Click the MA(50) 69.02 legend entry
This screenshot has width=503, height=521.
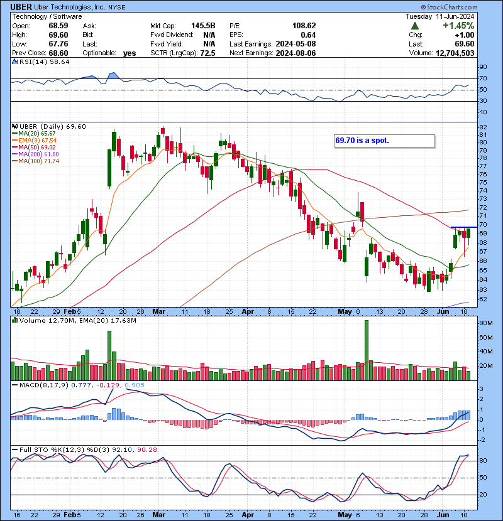click(34, 147)
